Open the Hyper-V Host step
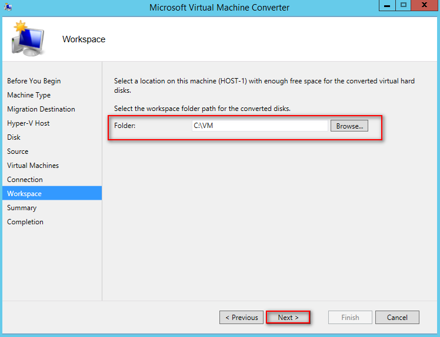The image size is (440, 337). click(28, 123)
